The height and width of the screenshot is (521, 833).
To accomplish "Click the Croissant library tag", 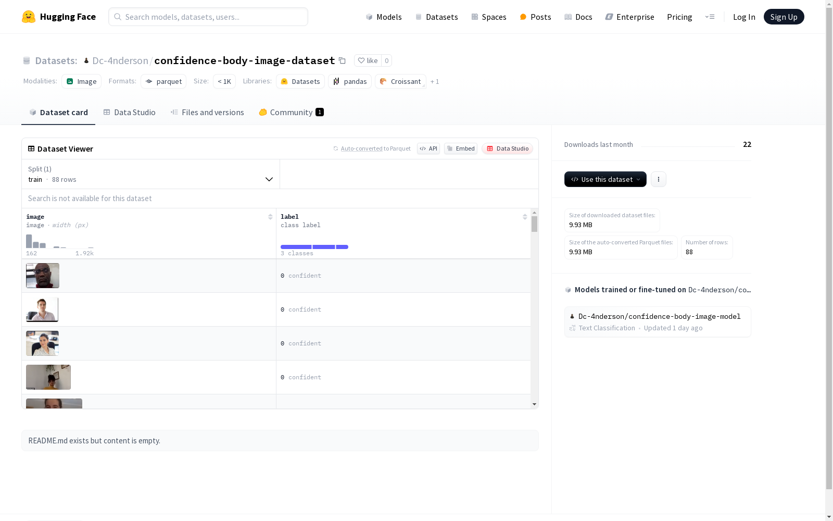I will coord(400,81).
